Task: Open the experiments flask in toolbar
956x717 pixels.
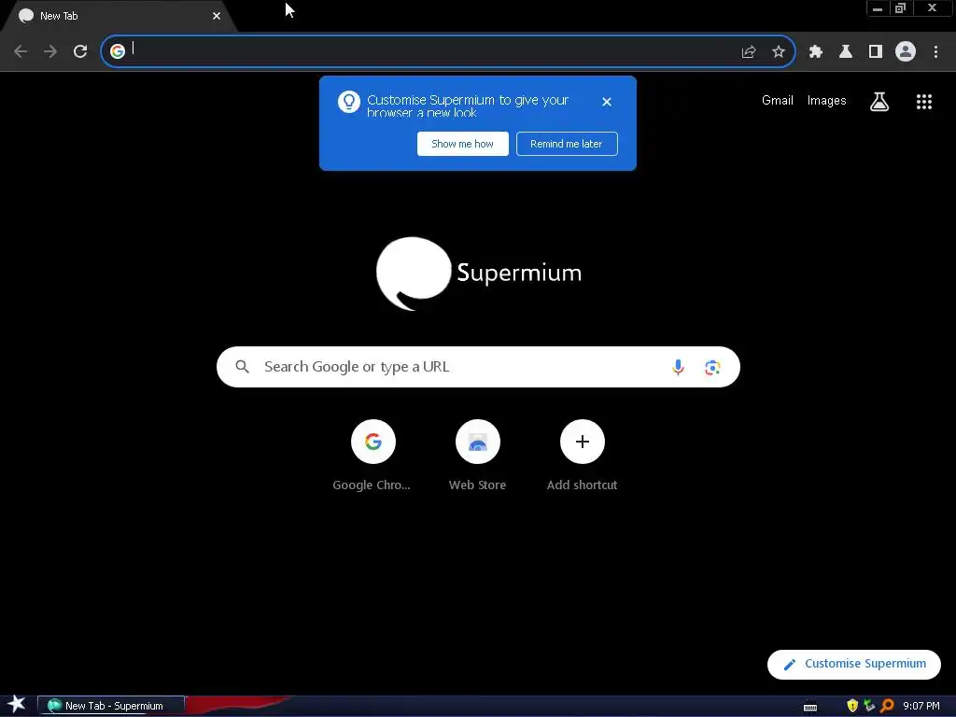Action: coord(846,52)
